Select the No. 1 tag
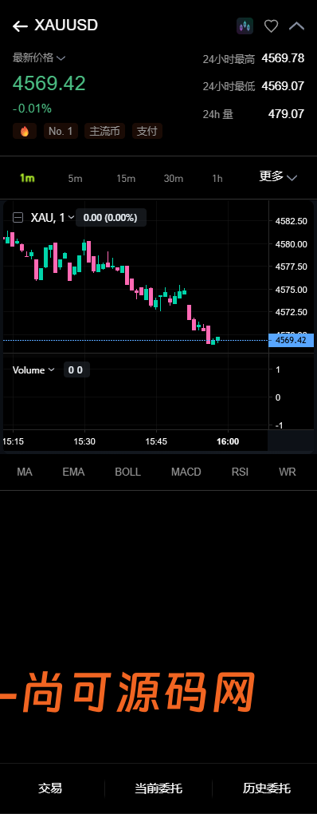This screenshot has height=814, width=317. (x=61, y=131)
